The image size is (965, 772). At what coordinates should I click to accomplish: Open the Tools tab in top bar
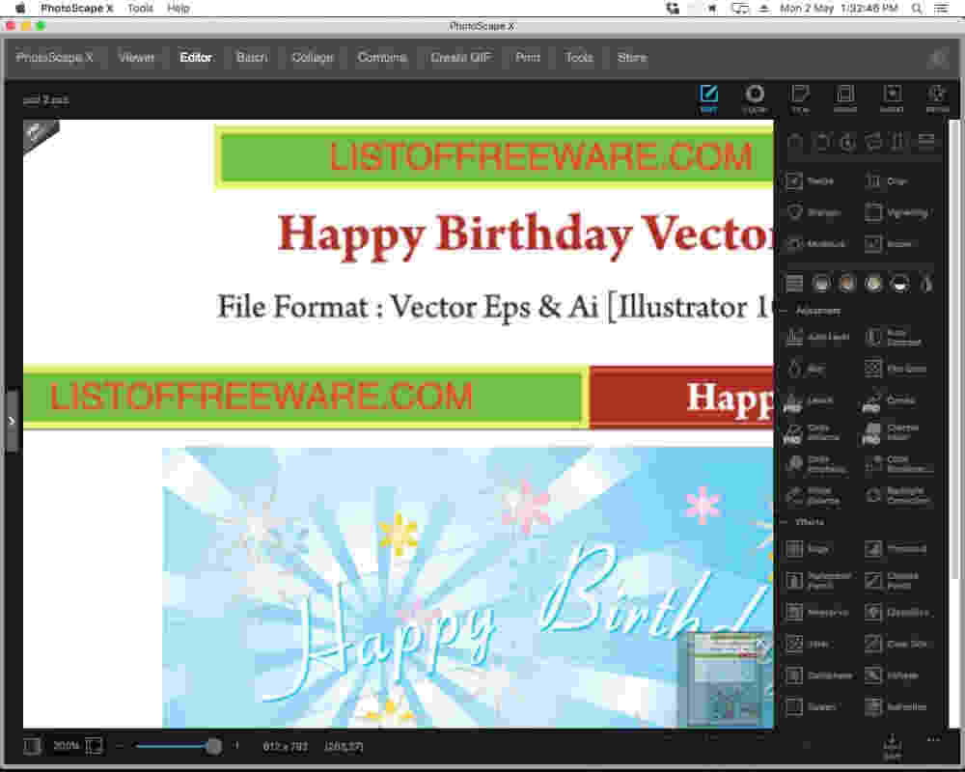coord(579,58)
